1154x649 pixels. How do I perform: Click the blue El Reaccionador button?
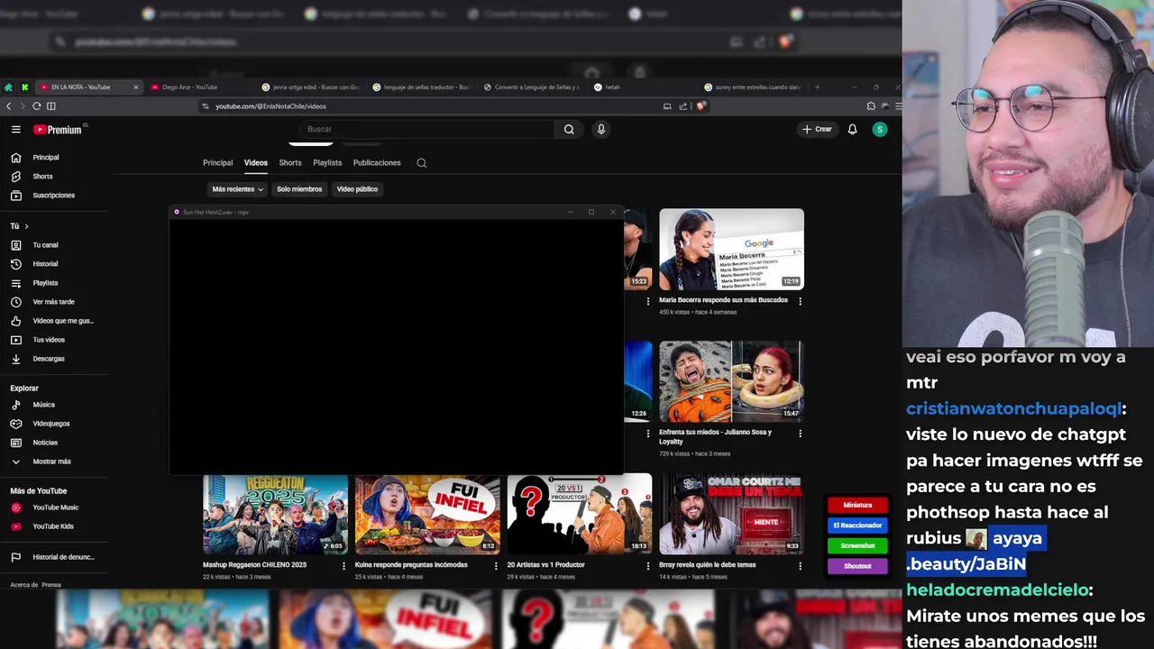click(x=857, y=525)
